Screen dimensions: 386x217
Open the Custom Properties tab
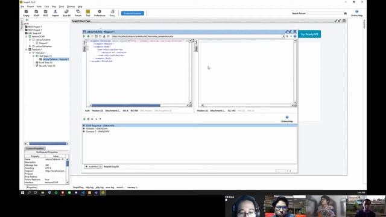coord(35,149)
